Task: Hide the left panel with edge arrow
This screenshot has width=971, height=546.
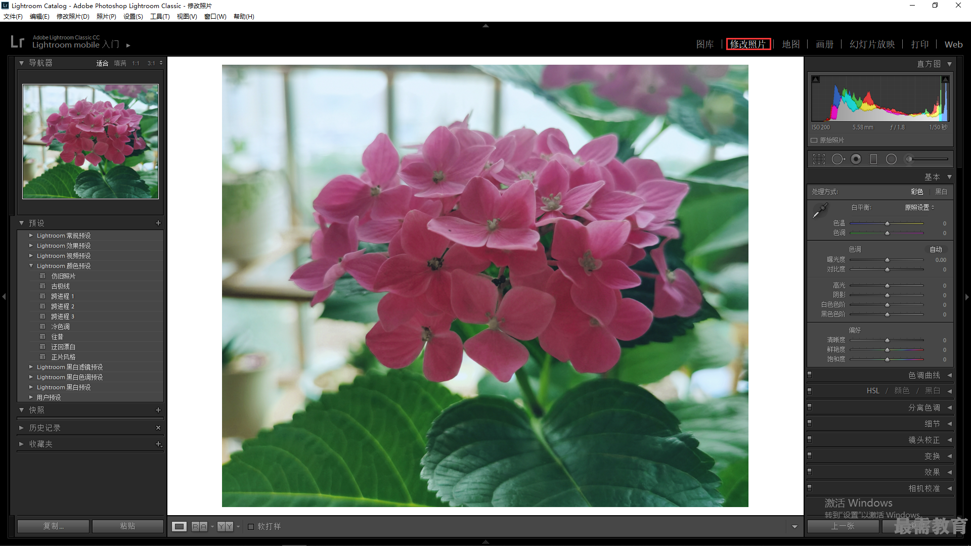Action: coord(4,297)
